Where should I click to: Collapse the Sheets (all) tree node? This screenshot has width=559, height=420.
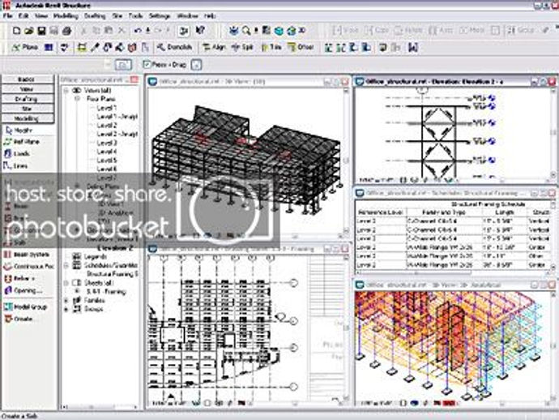point(66,283)
